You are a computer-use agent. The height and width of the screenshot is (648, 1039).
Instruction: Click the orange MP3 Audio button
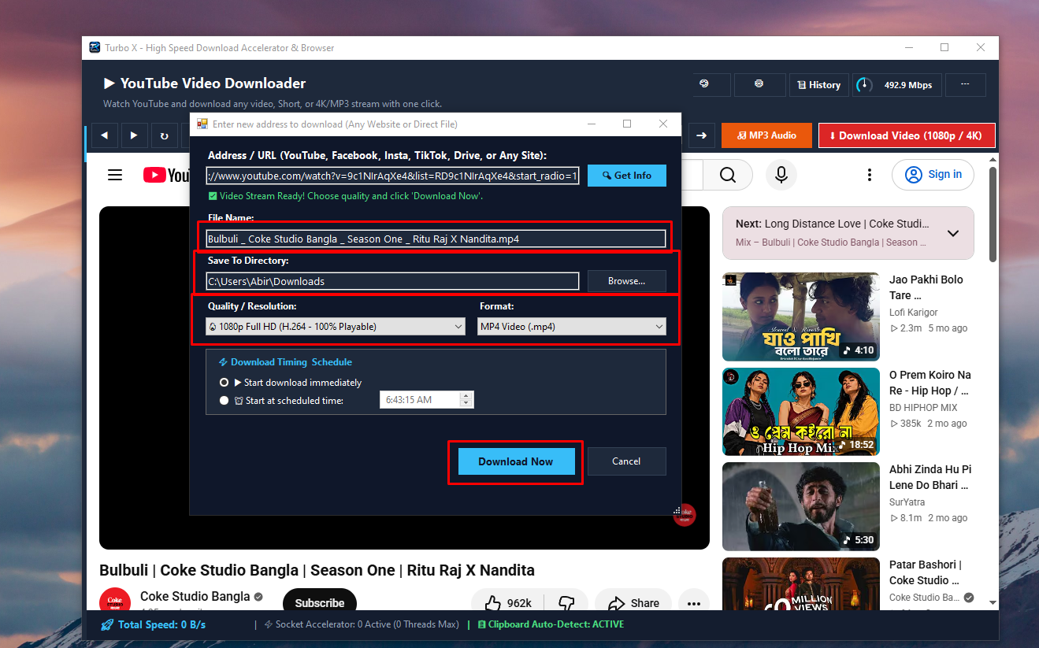[766, 135]
